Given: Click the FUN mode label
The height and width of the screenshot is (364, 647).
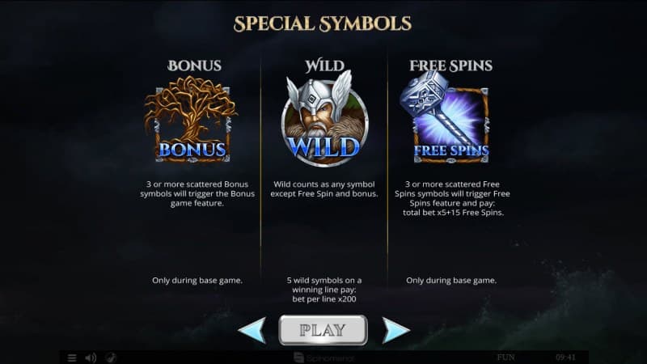Looking at the screenshot, I should pyautogui.click(x=506, y=358).
